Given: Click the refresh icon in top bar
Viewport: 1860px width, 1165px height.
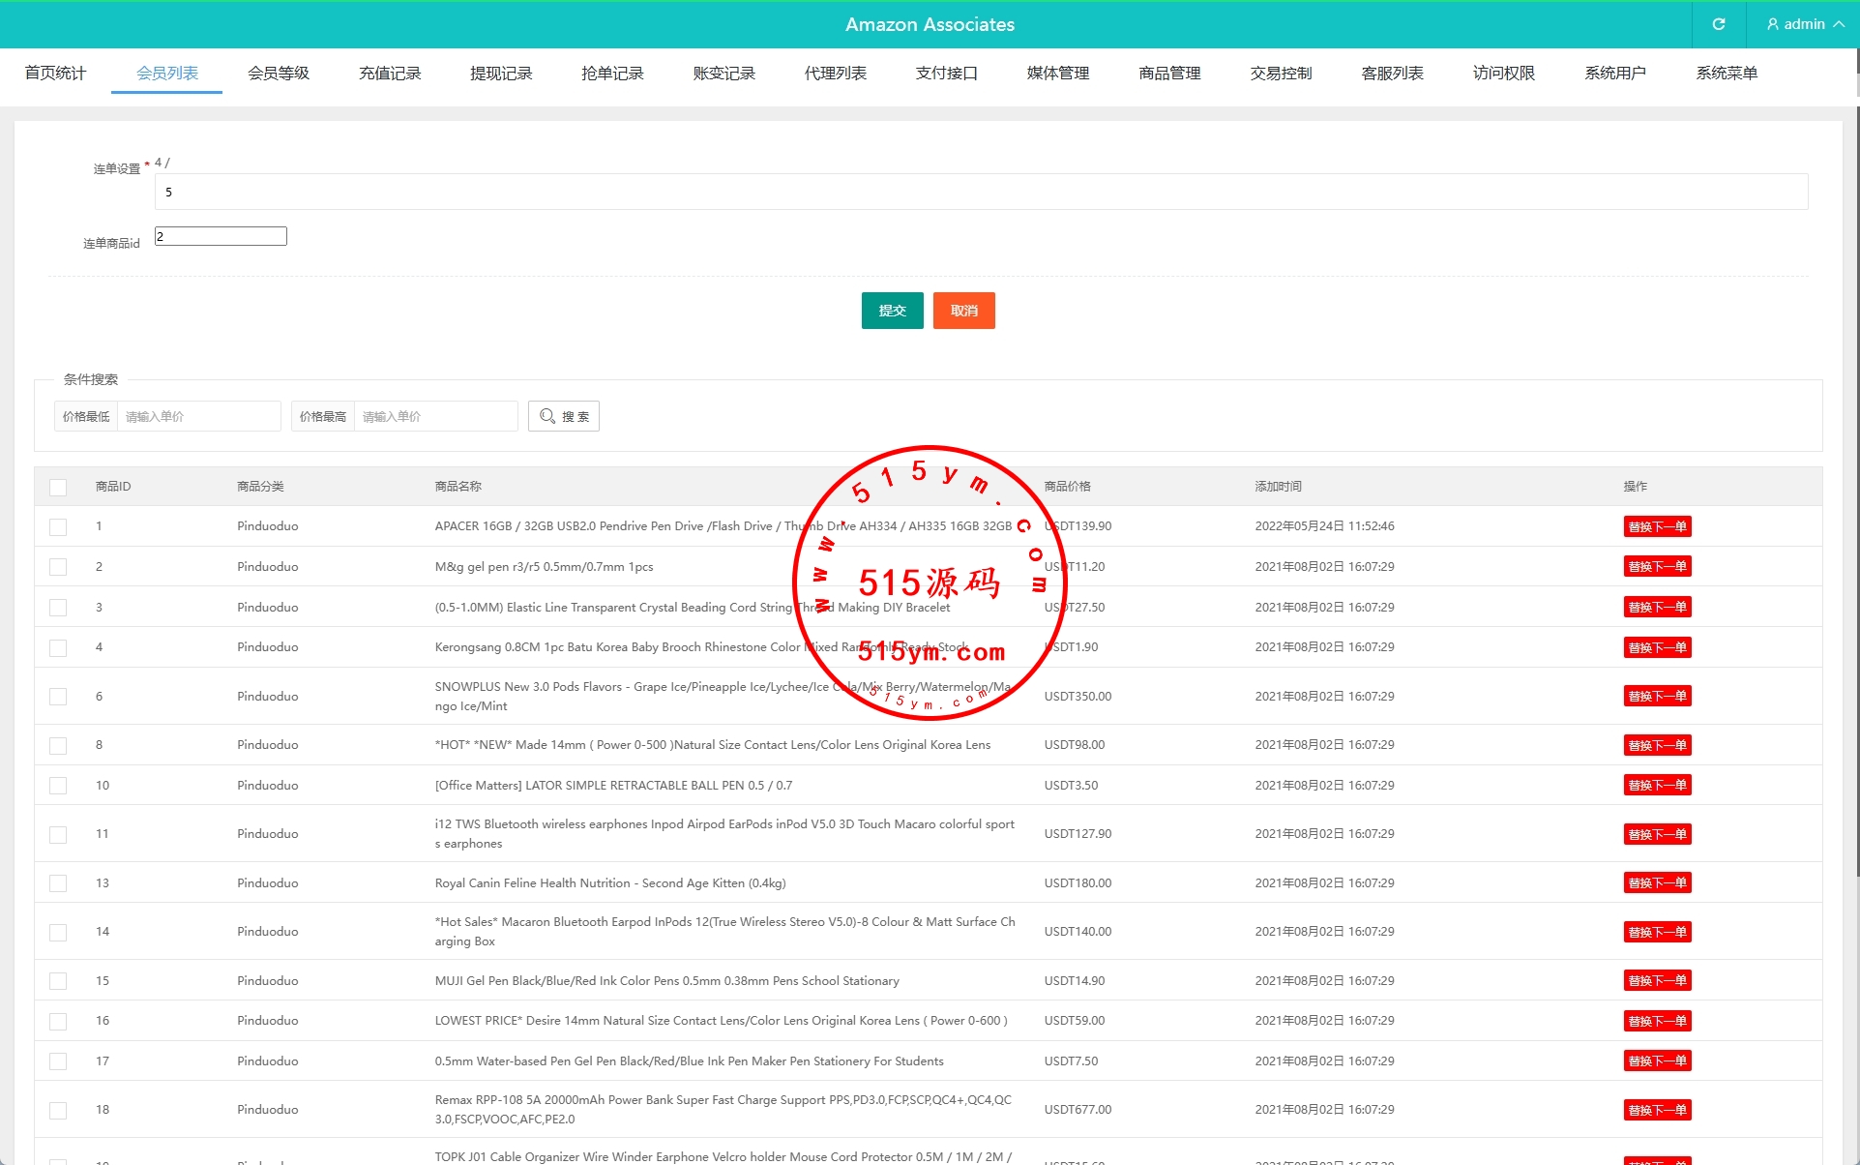Looking at the screenshot, I should click(1718, 24).
